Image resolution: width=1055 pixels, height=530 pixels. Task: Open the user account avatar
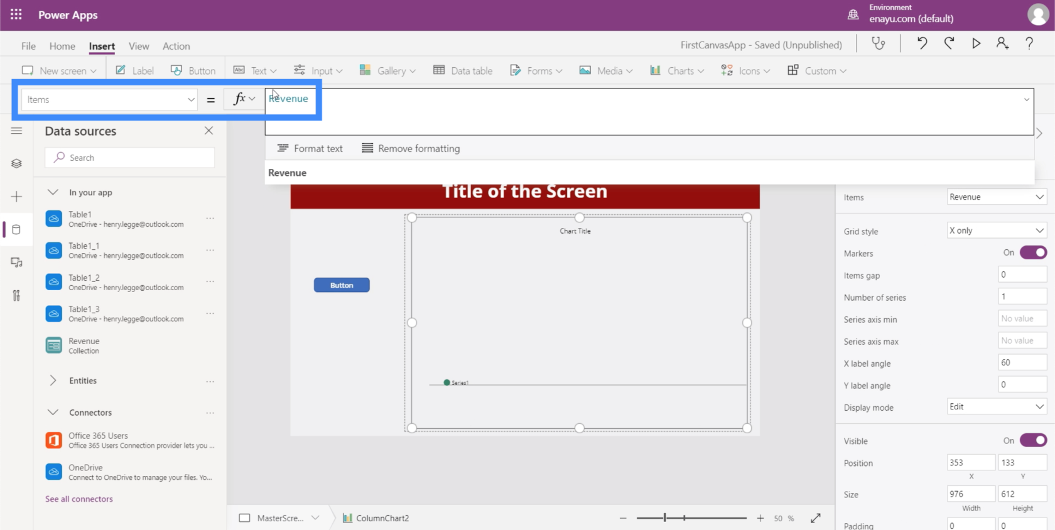[x=1037, y=14]
